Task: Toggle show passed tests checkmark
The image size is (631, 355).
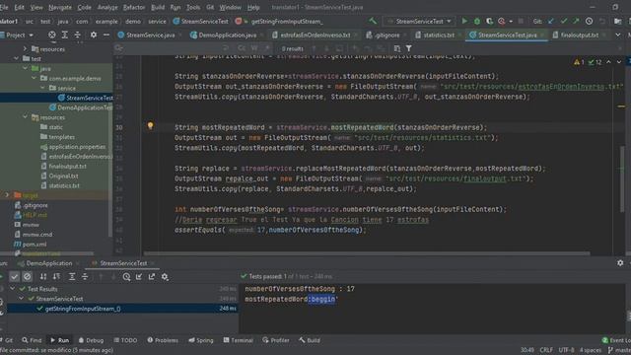Action: point(14,276)
